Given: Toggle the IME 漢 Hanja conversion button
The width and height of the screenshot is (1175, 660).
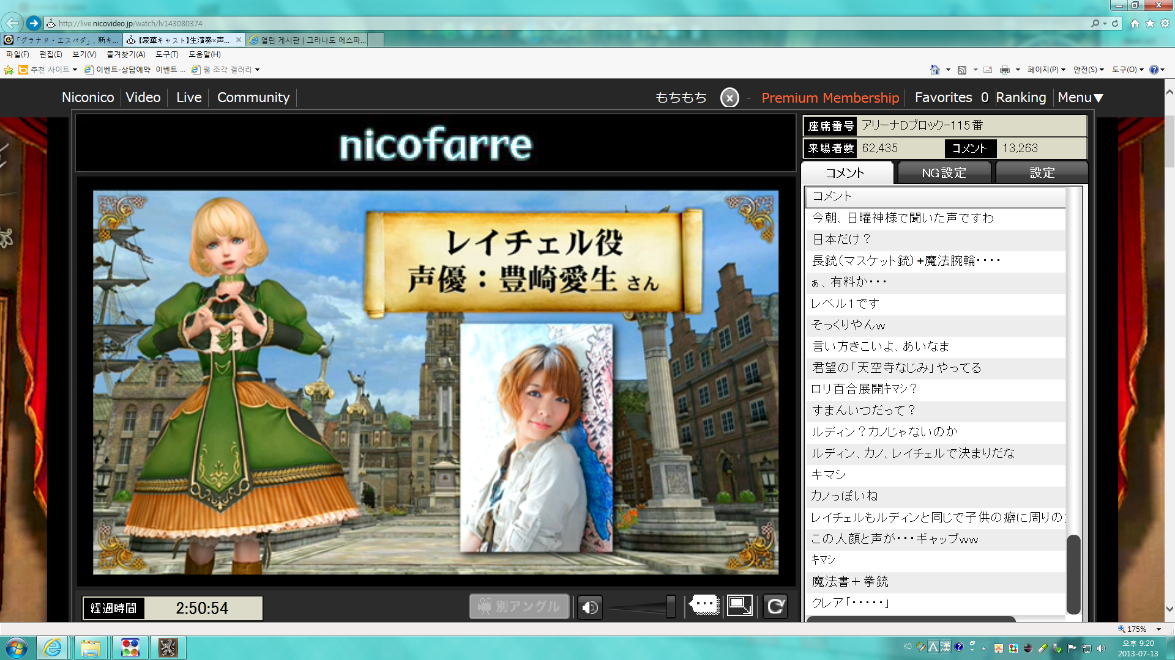Looking at the screenshot, I should click(945, 647).
